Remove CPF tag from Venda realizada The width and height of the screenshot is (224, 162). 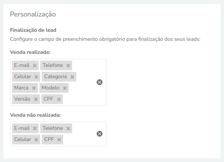tap(59, 99)
